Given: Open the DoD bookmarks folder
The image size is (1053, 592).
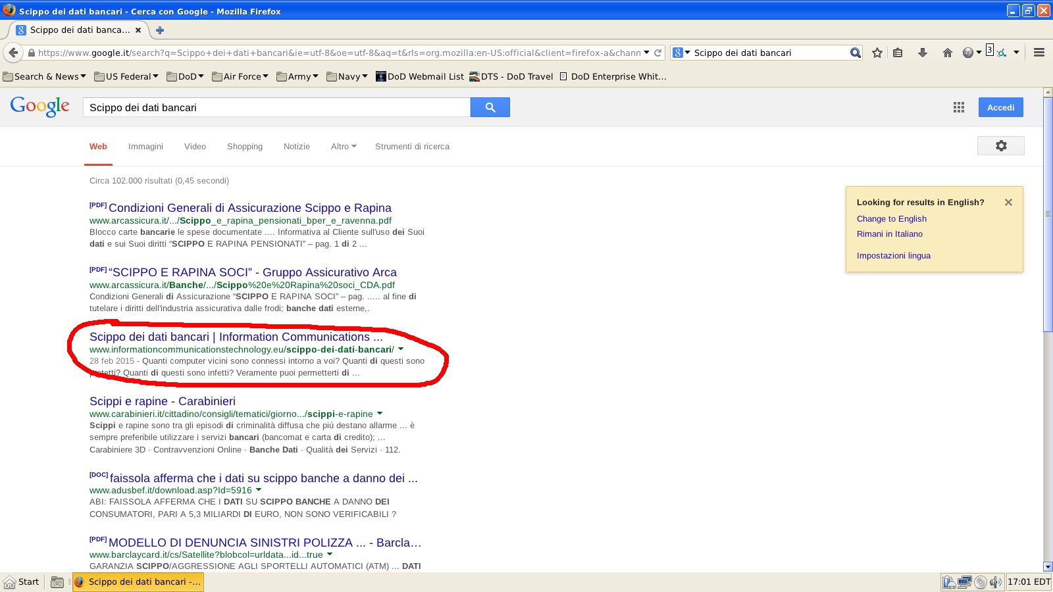Looking at the screenshot, I should (x=185, y=76).
